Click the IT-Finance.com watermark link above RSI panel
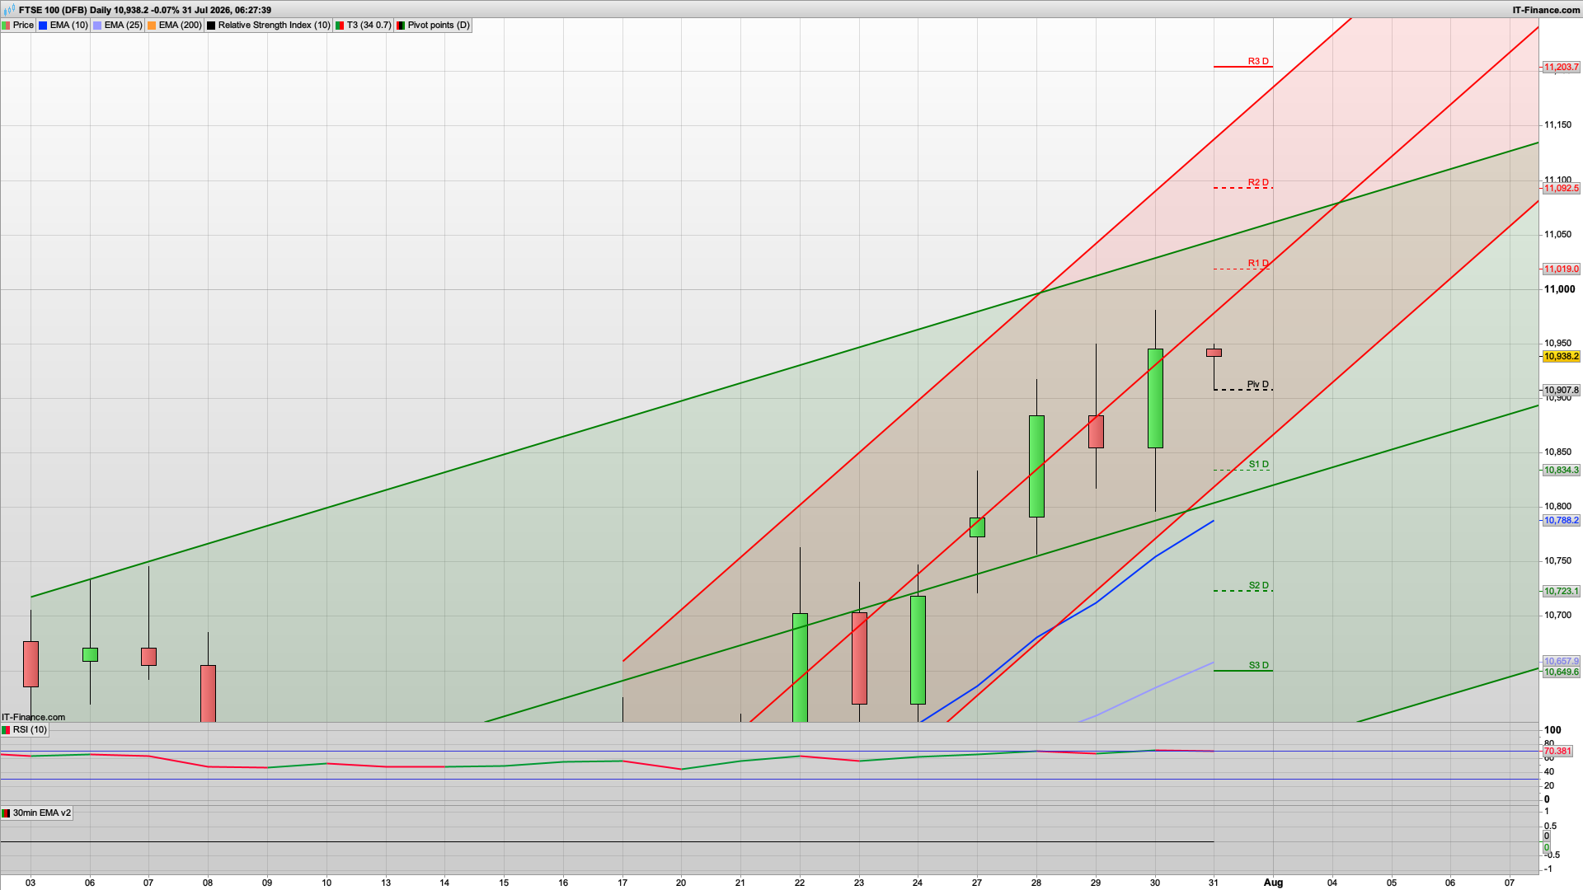 (x=34, y=717)
